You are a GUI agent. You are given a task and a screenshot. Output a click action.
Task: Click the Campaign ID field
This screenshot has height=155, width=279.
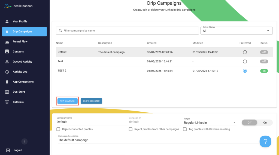tap(155, 122)
